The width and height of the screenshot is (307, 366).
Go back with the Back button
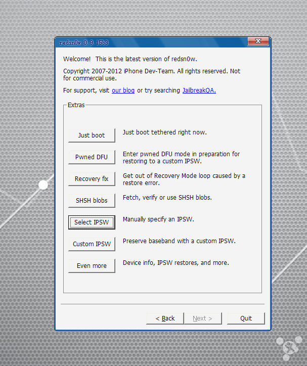(165, 318)
